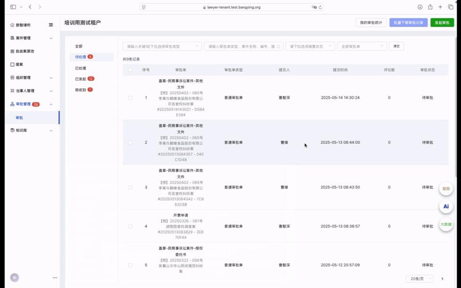This screenshot has width=461, height=288.
Task: Click submitter 曹操 in row 2
Action: pyautogui.click(x=285, y=143)
